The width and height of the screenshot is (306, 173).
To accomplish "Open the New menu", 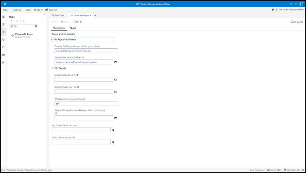I will point(5,10).
